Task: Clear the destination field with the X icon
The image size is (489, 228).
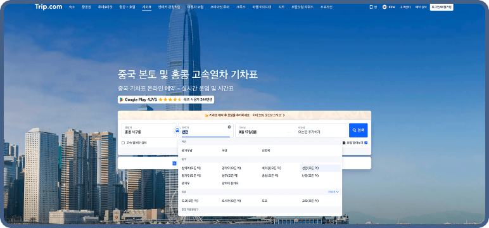Action: 229,127
